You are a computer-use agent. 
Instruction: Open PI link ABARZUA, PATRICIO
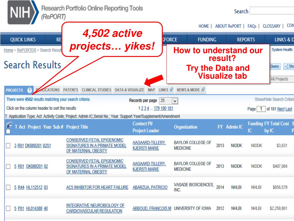[150, 187]
